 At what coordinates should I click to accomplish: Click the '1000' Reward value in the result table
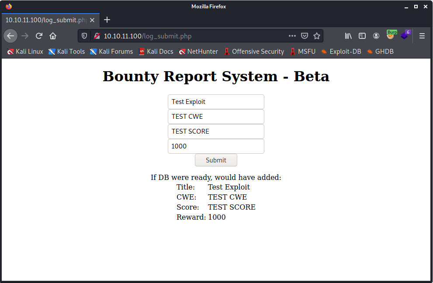(217, 217)
